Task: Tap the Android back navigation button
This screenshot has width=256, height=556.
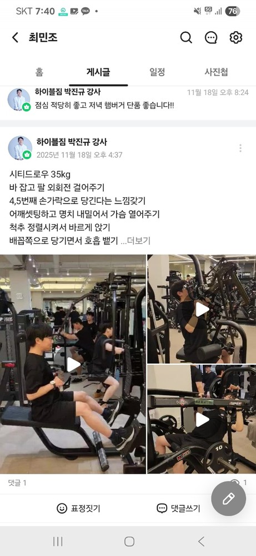Action: pyautogui.click(x=201, y=541)
